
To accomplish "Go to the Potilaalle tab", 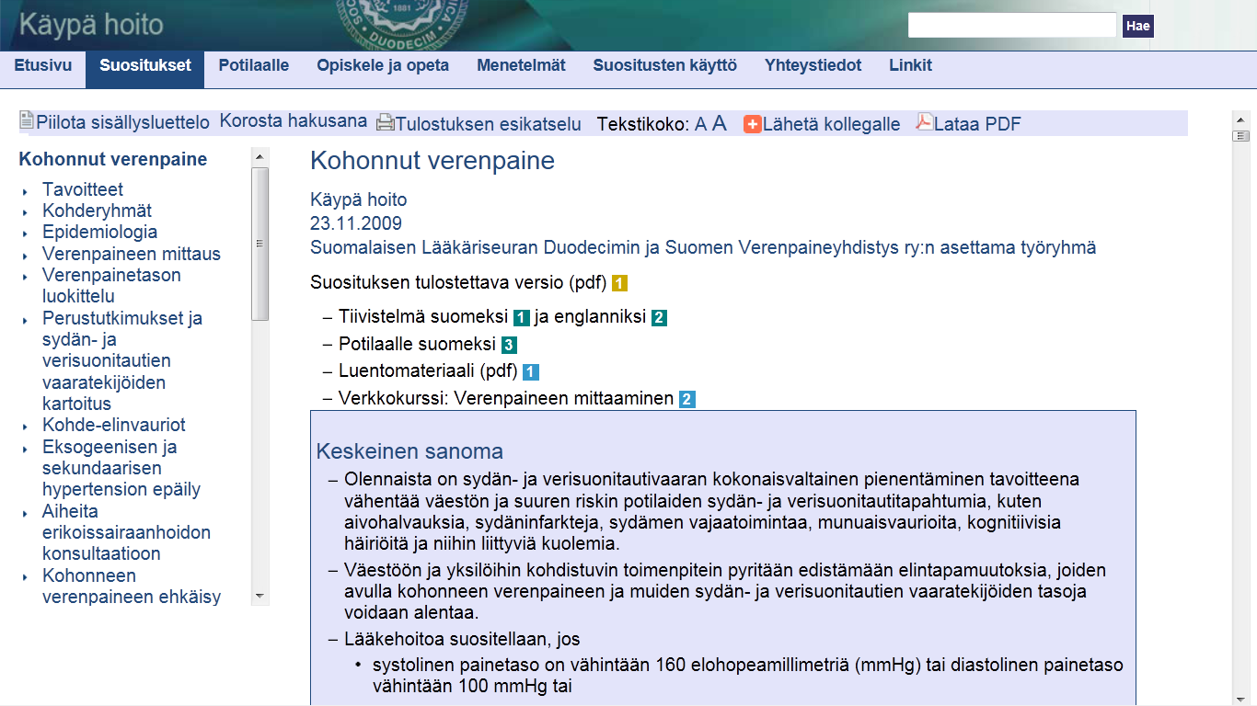I will pyautogui.click(x=254, y=65).
